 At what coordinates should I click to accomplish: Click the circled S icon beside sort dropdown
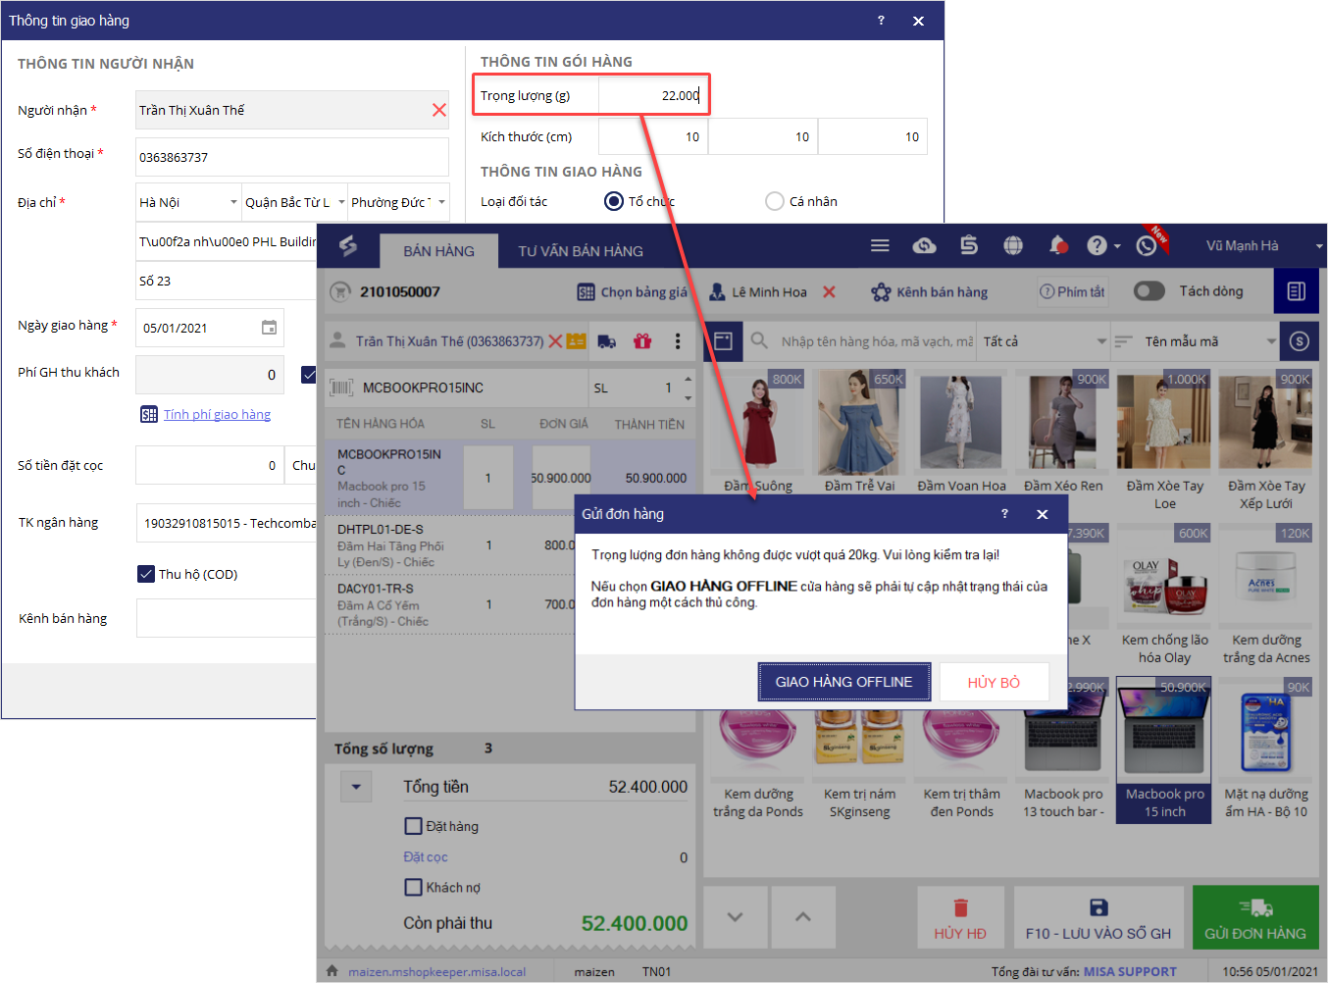1300,341
